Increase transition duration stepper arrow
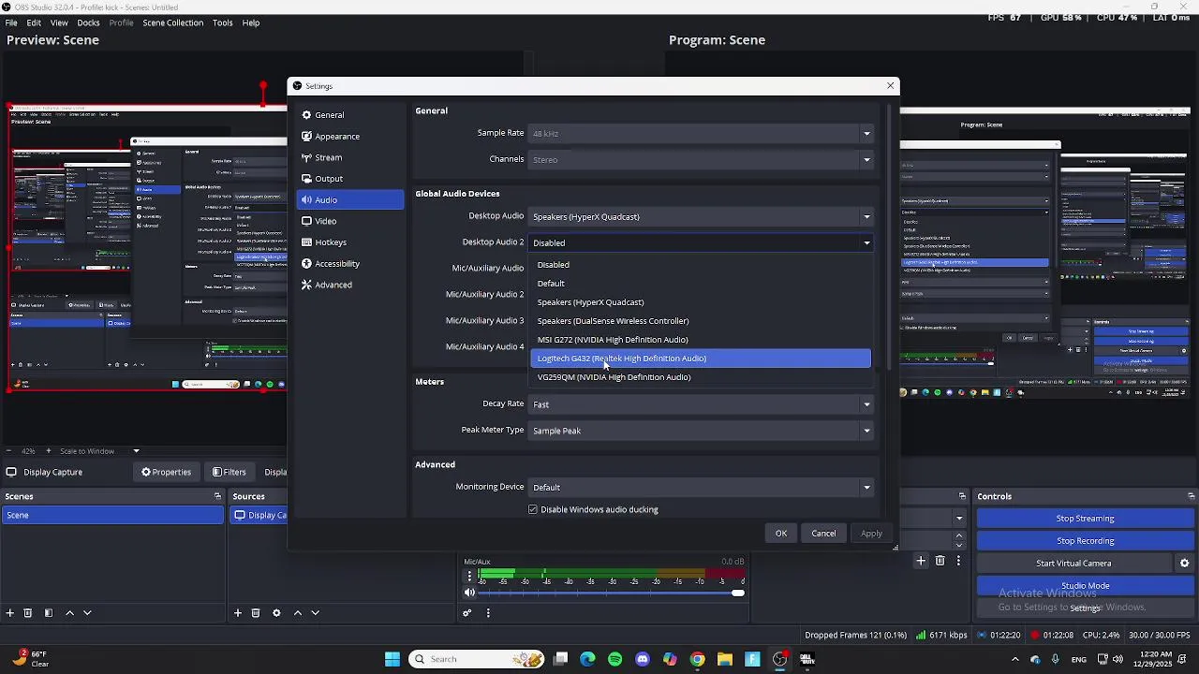The height and width of the screenshot is (674, 1199). pos(958,536)
